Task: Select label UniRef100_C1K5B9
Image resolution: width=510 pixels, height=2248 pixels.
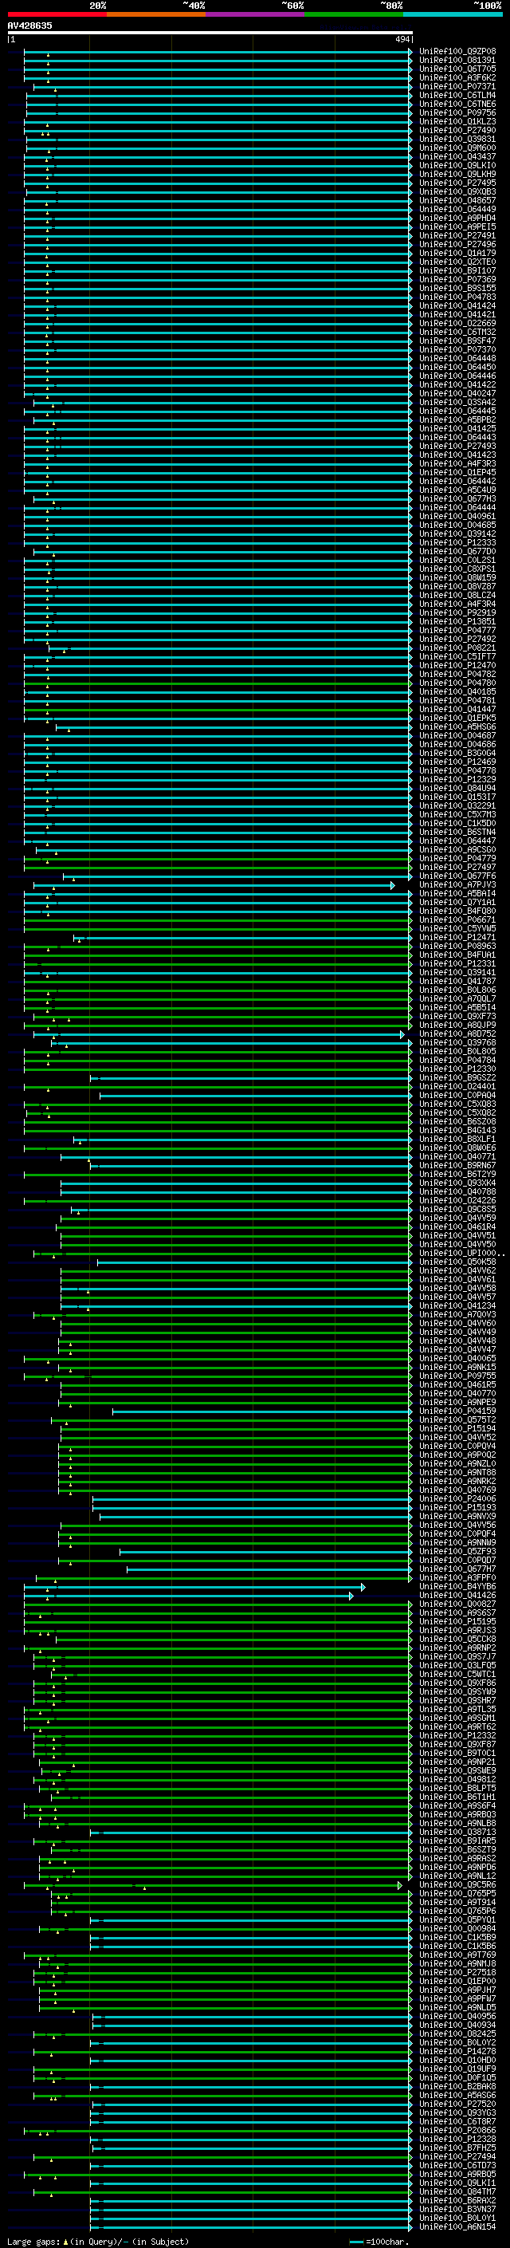Action: pyautogui.click(x=457, y=1937)
